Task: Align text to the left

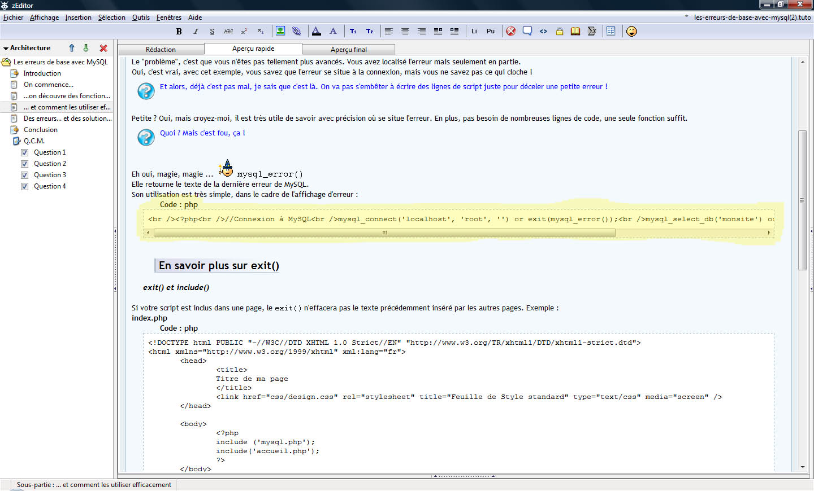Action: coord(389,32)
